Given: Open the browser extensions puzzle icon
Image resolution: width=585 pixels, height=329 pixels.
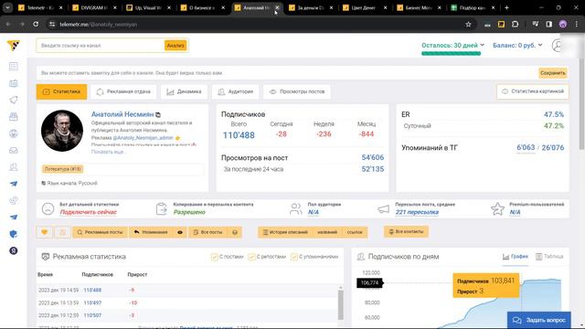Looking at the screenshot, I should [516, 25].
